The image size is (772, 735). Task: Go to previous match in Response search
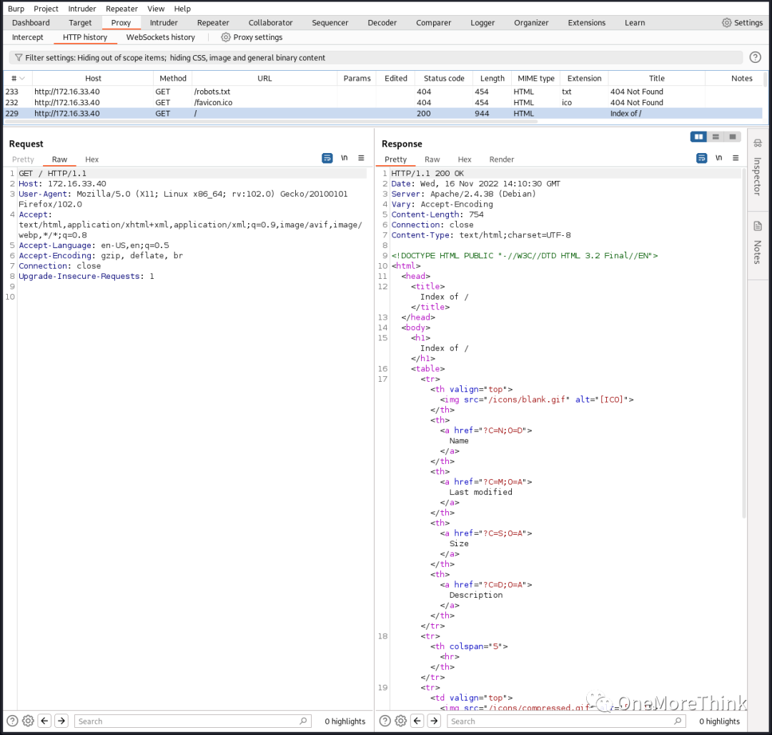(x=417, y=721)
